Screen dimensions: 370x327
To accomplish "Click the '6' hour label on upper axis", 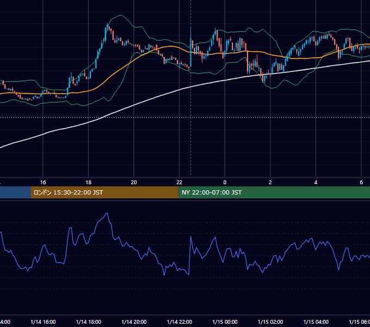I will (x=361, y=183).
